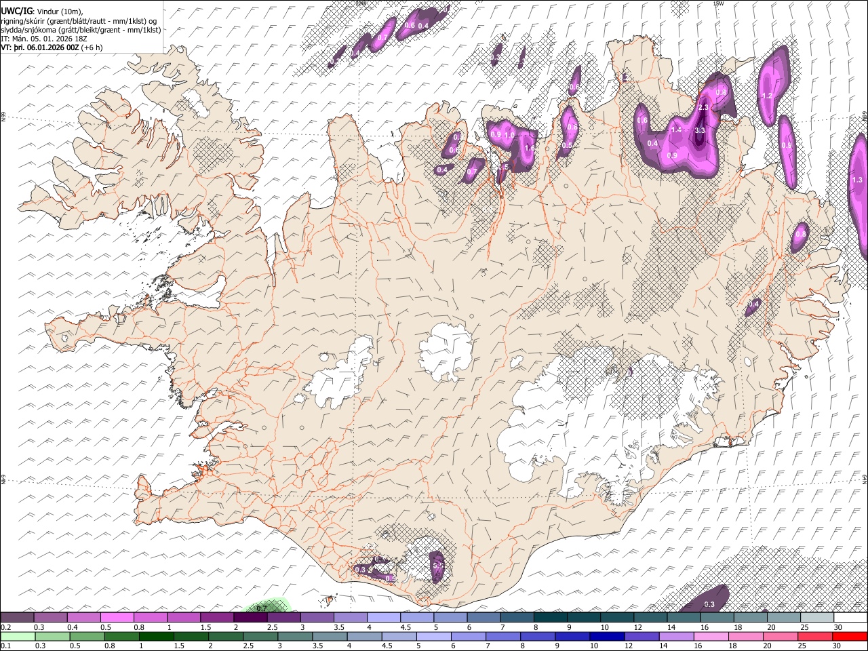Viewport: 868px width, 651px height.
Task: Click the '(+6 h)' forecast offset
Action: point(92,47)
